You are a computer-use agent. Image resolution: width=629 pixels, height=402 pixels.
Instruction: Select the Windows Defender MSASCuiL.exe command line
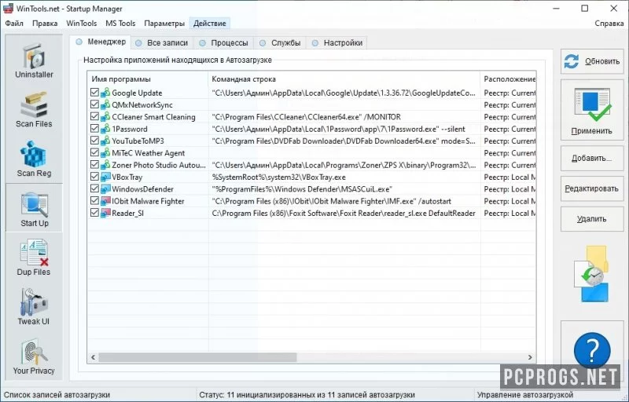[302, 189]
